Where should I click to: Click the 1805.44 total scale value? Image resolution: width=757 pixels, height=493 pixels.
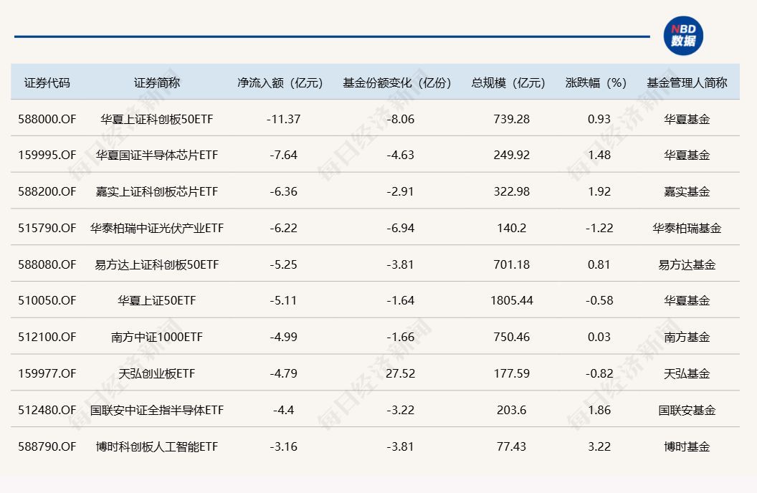(x=512, y=301)
